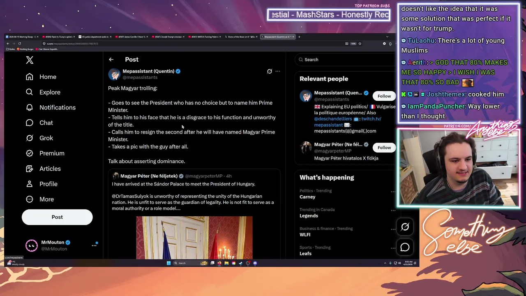Open a new browser tab

pos(299,37)
